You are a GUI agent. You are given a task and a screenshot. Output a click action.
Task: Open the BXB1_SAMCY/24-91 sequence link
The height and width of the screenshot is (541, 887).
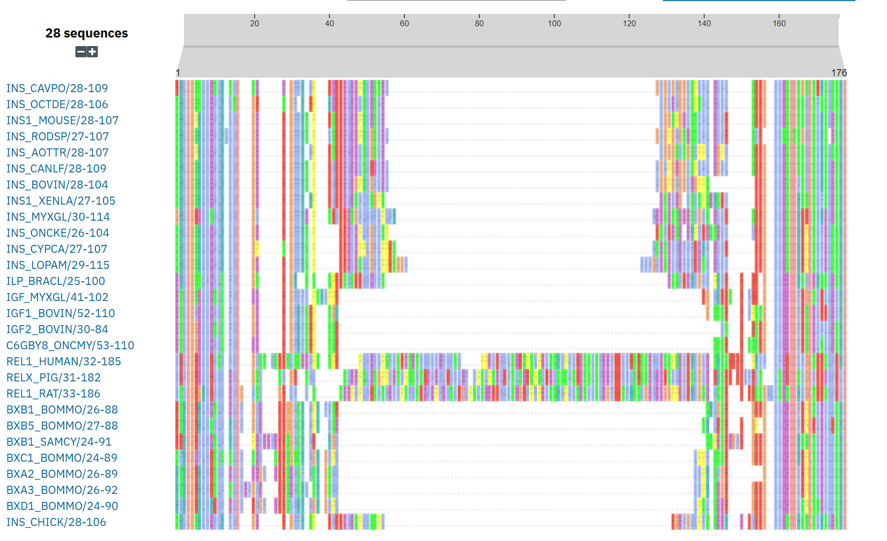[x=59, y=442]
